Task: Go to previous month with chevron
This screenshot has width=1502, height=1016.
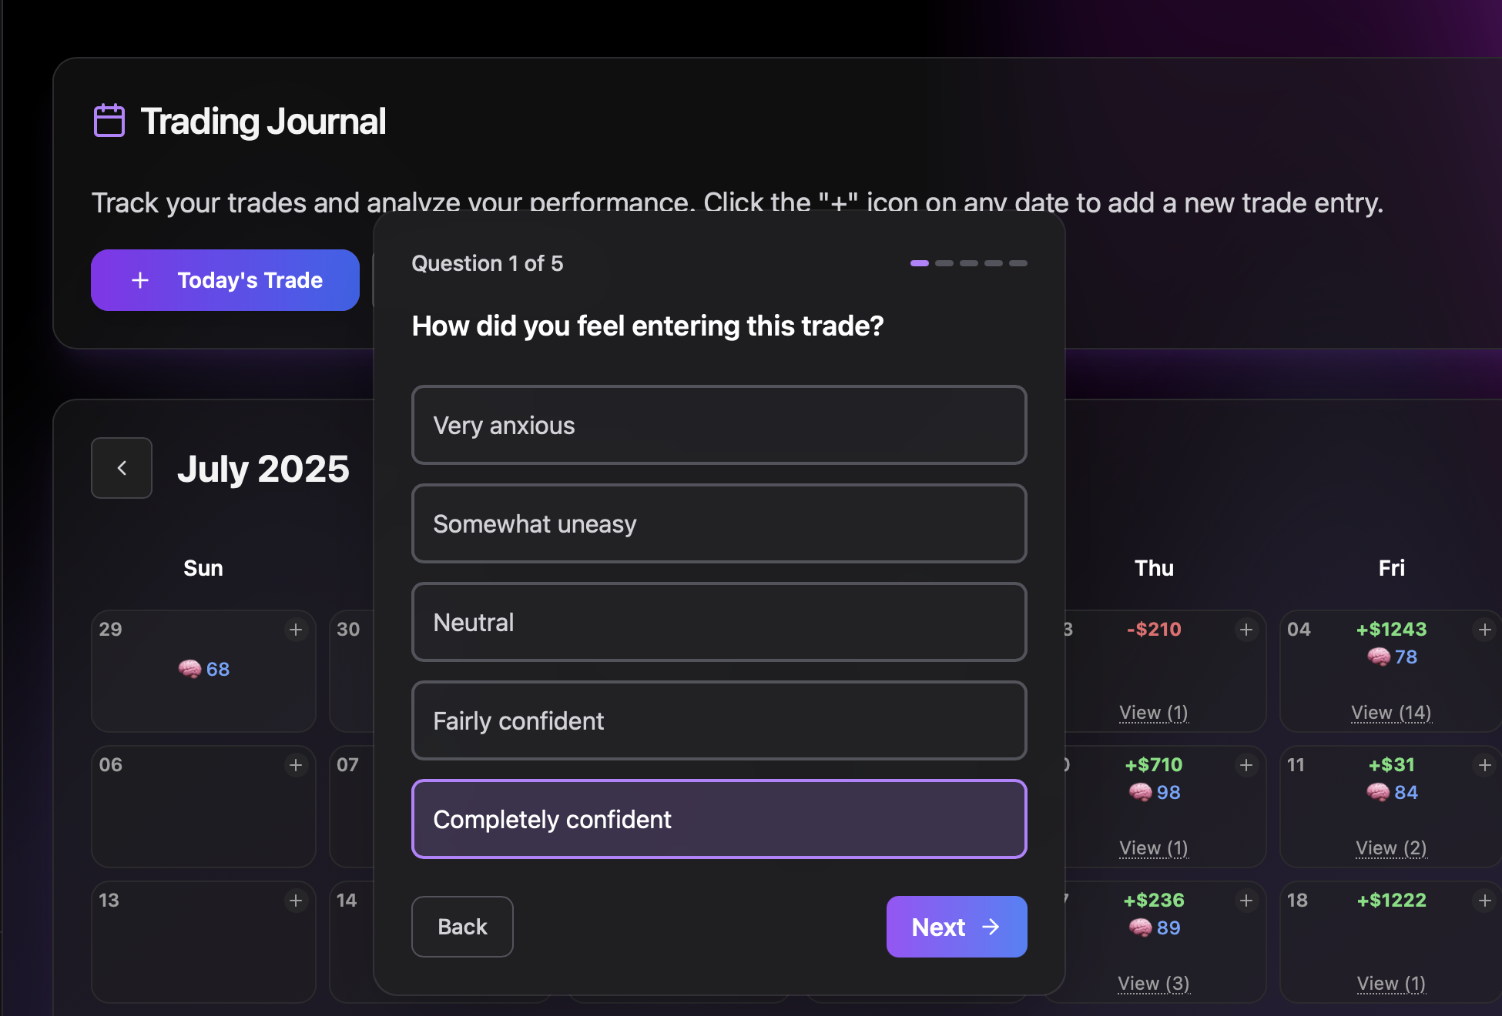Action: [122, 468]
